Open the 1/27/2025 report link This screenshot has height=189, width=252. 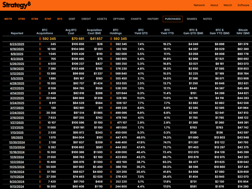click(x=17, y=122)
